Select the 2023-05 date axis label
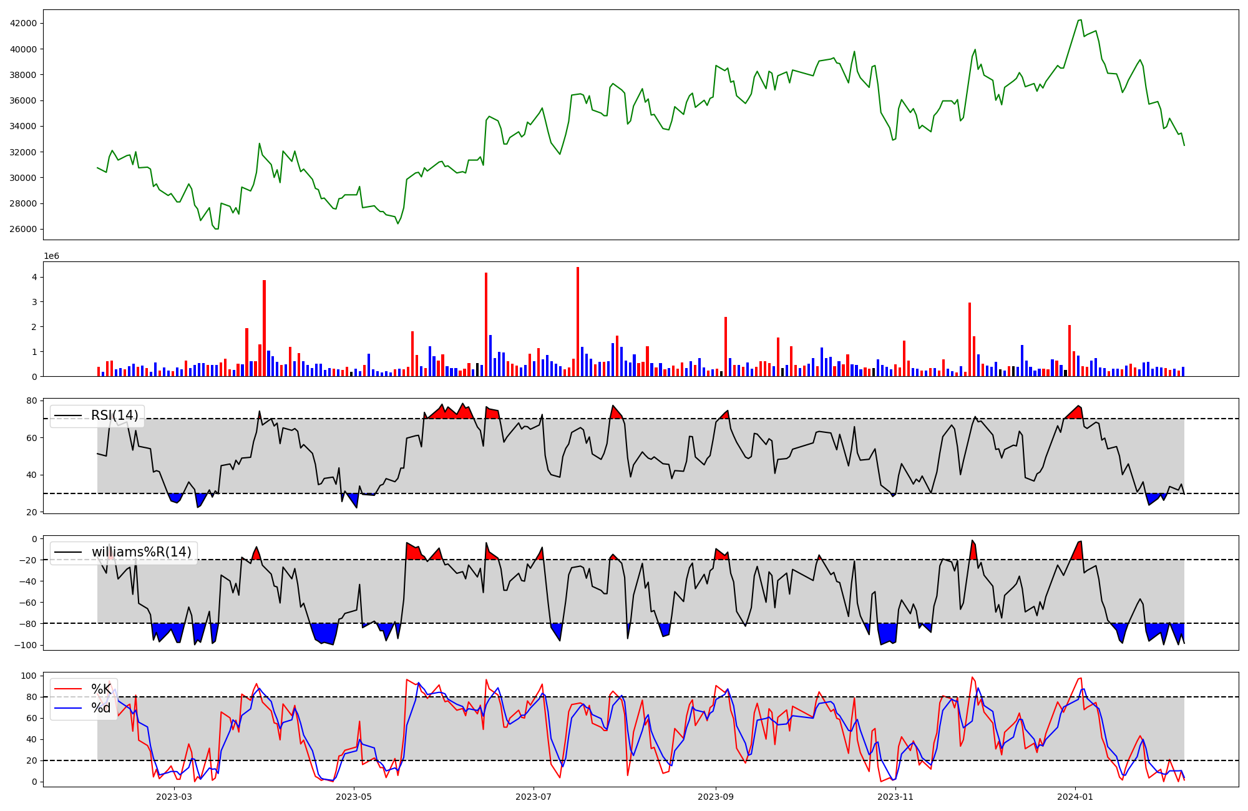The image size is (1248, 811). (354, 797)
